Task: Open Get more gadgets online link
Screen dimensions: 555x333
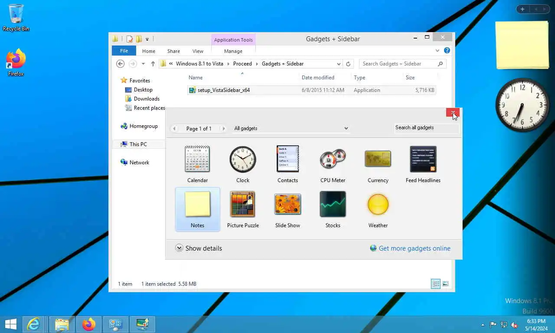Action: (x=410, y=248)
